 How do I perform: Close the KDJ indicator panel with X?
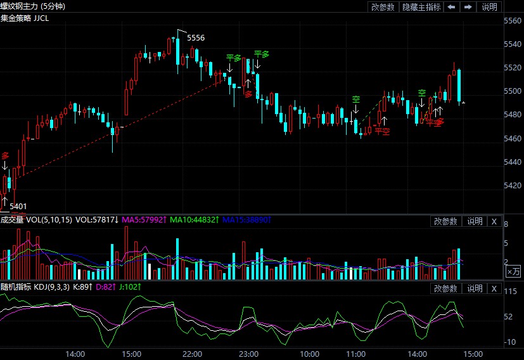(x=494, y=288)
